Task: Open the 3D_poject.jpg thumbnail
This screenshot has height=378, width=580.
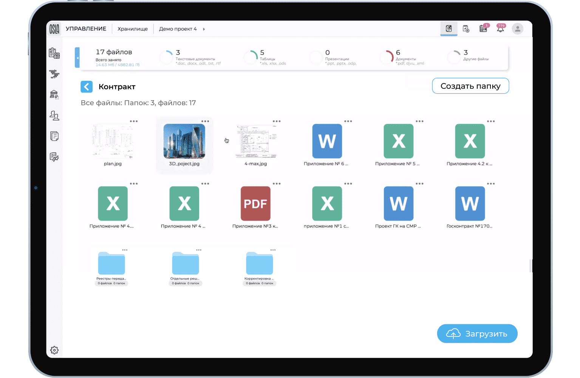Action: point(184,141)
